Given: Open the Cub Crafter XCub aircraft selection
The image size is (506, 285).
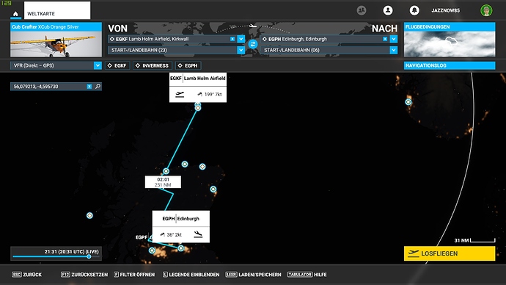Looking at the screenshot, I should (x=56, y=40).
